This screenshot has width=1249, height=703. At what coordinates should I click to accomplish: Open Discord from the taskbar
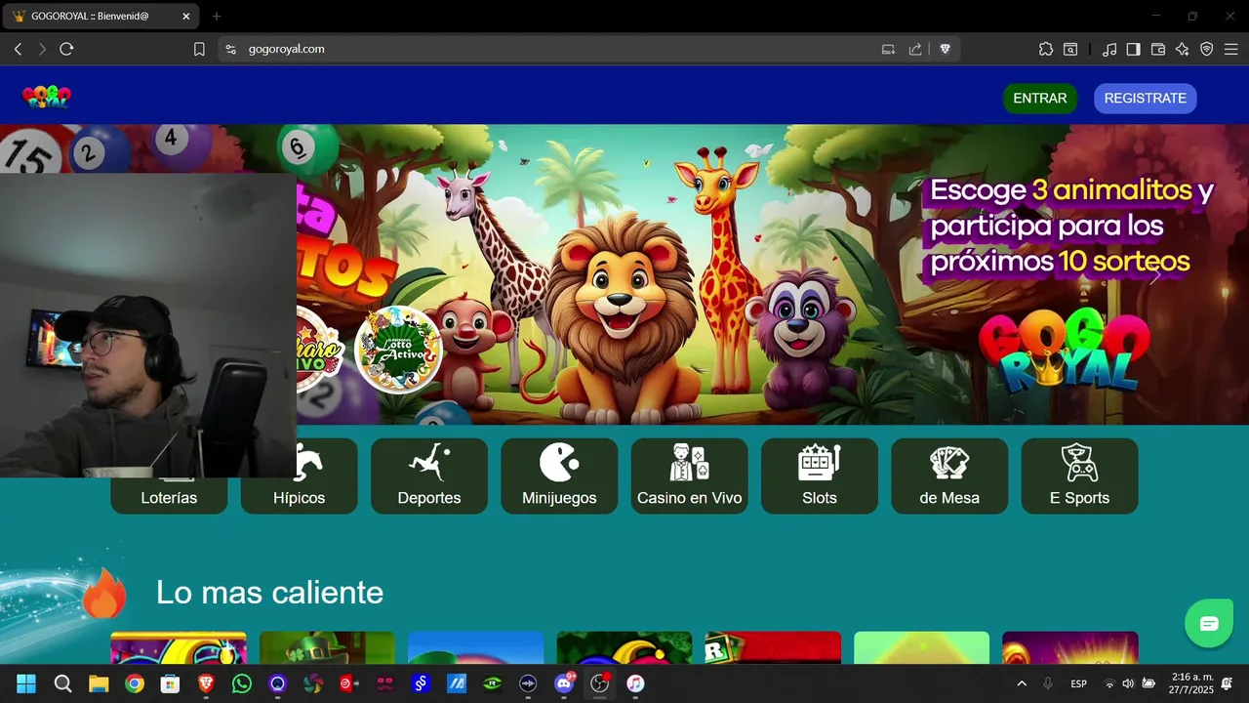564,683
